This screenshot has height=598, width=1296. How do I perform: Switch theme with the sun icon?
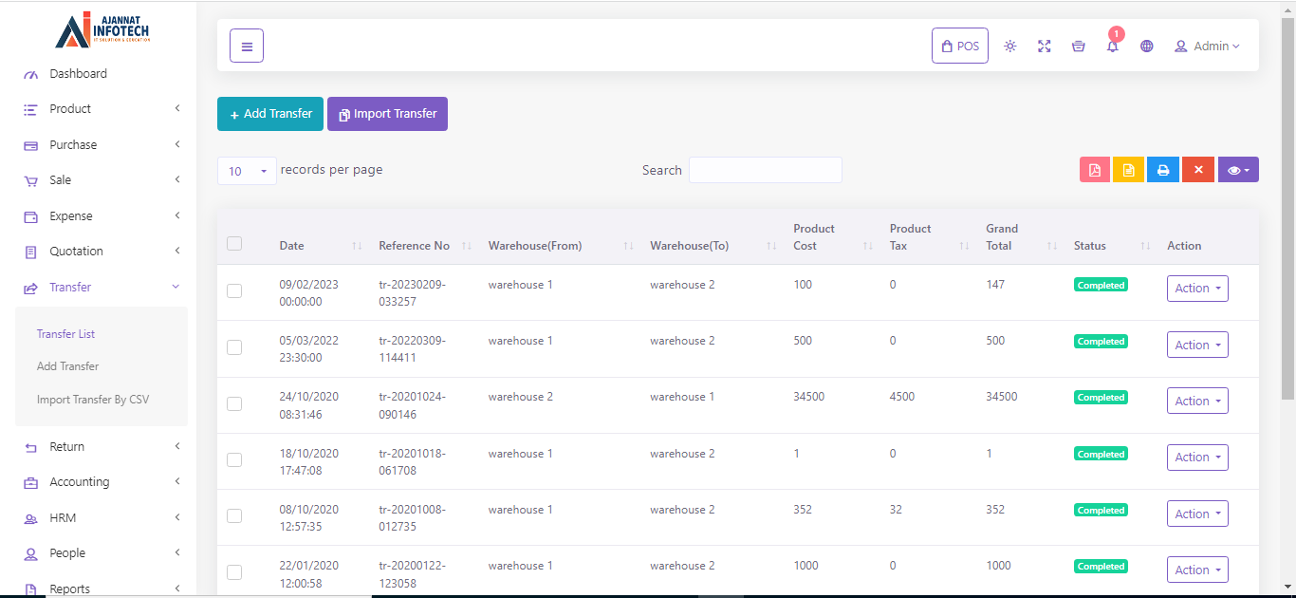1010,46
